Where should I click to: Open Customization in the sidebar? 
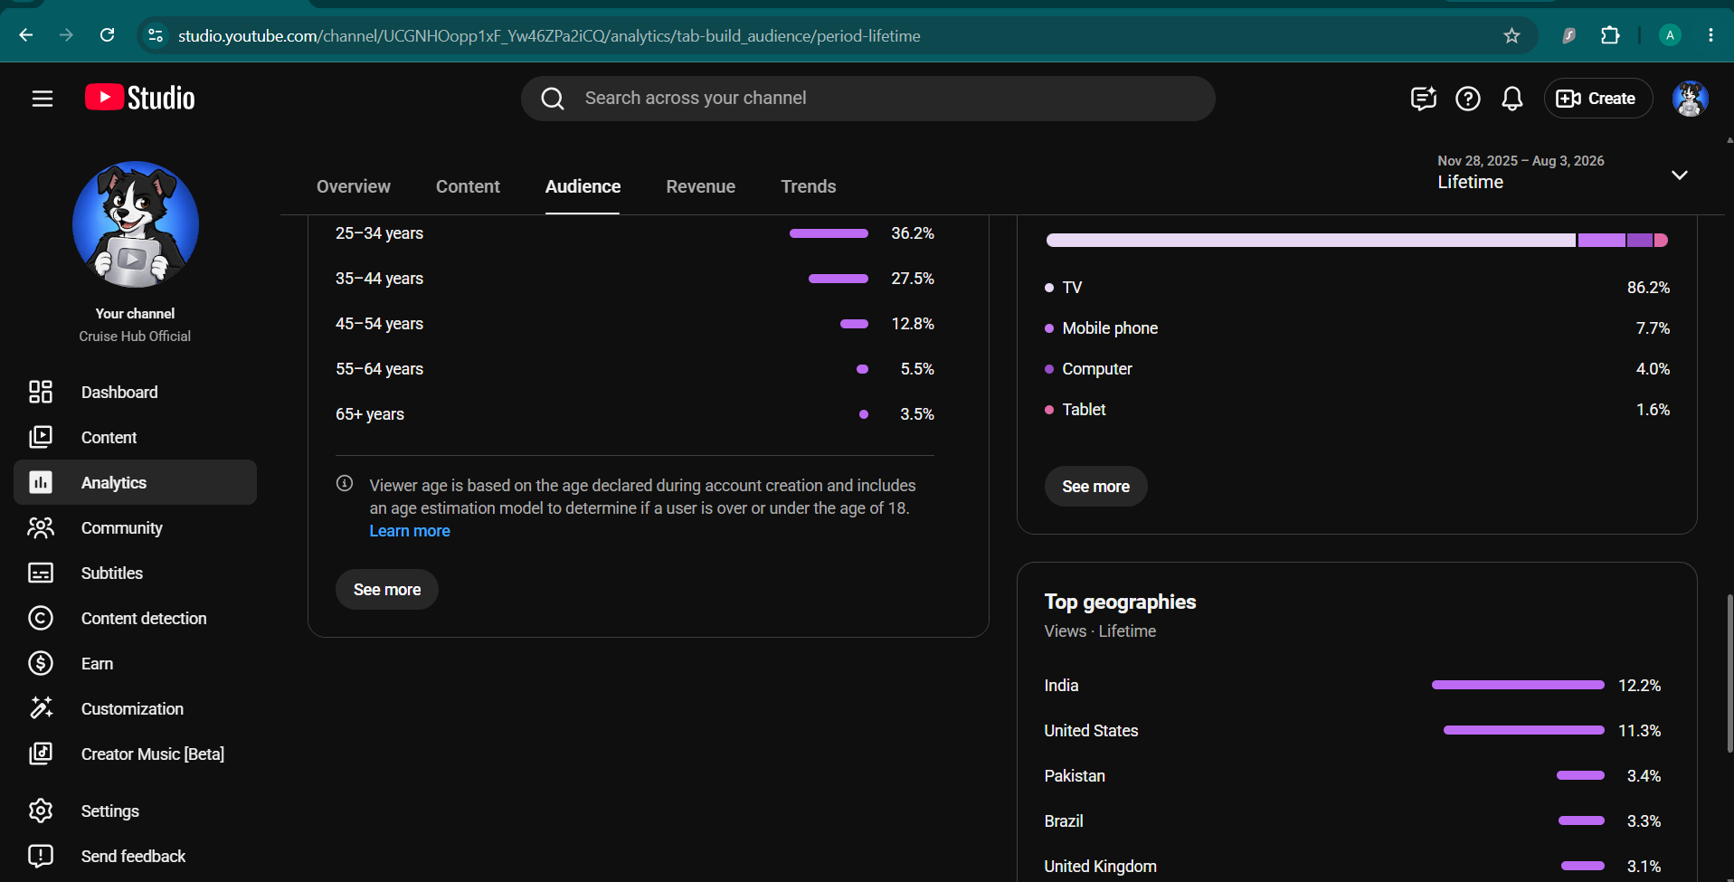(136, 708)
